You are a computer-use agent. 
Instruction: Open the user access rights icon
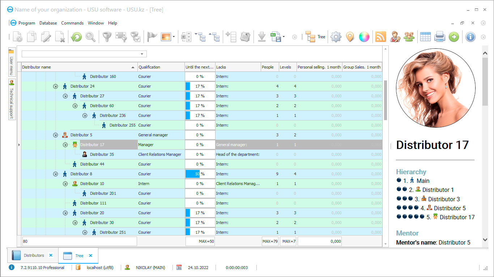pos(395,36)
